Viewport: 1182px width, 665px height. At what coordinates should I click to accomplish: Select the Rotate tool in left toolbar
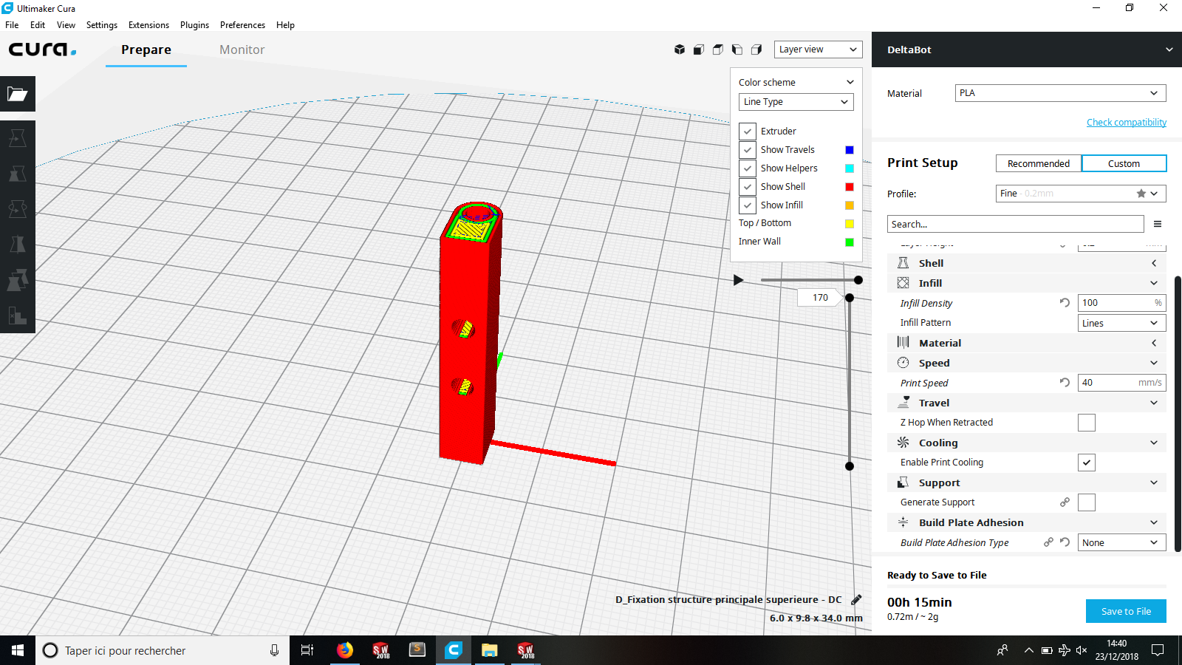(18, 209)
